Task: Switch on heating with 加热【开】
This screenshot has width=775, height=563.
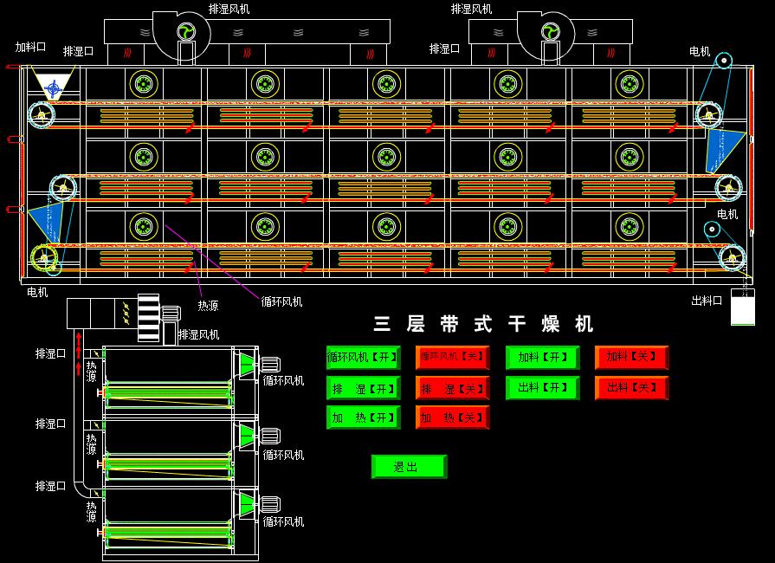Action: (x=363, y=417)
